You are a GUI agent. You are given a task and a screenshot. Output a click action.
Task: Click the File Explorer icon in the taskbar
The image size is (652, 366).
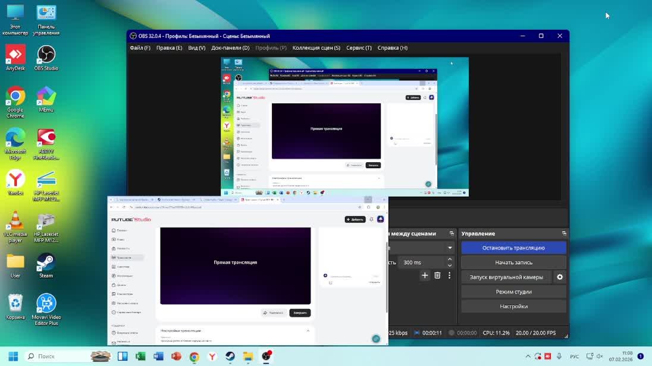[x=248, y=356]
